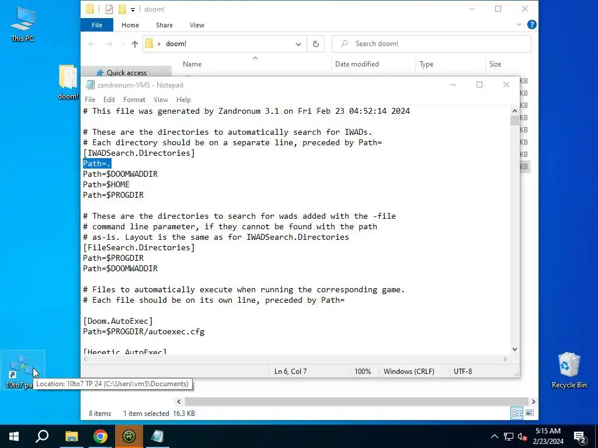Click New Folder quick access toolbar icon
Image resolution: width=598 pixels, height=448 pixels.
click(x=122, y=9)
